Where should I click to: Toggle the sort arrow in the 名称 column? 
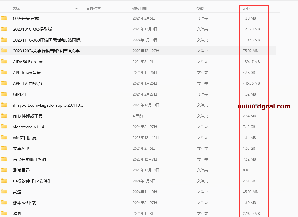coord(77,8)
